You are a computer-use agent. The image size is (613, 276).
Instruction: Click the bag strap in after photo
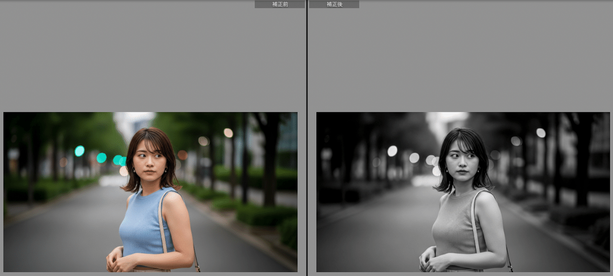pyautogui.click(x=476, y=224)
